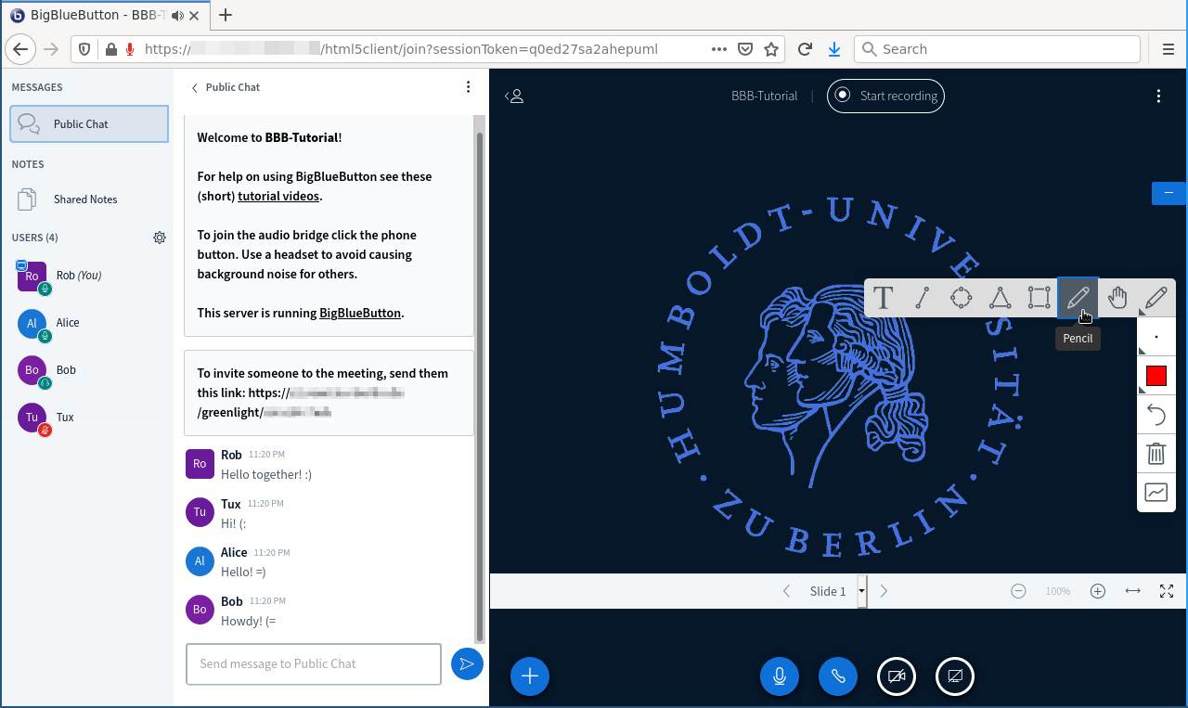
Task: Choose the Pencil tool
Action: [1078, 298]
